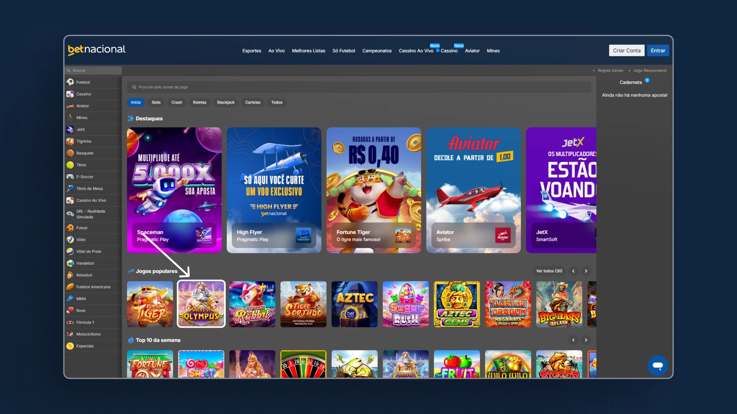Select the Slots category filter
737x414 pixels.
tap(156, 102)
